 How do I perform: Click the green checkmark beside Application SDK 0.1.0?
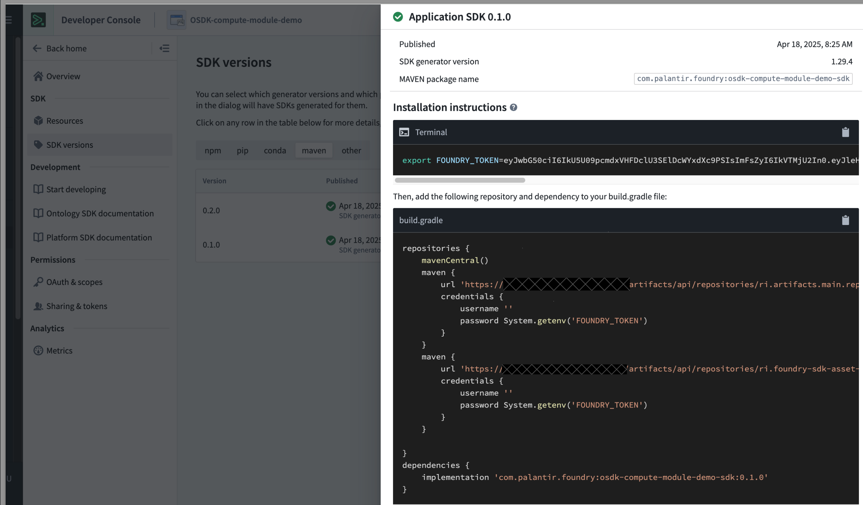click(x=398, y=17)
